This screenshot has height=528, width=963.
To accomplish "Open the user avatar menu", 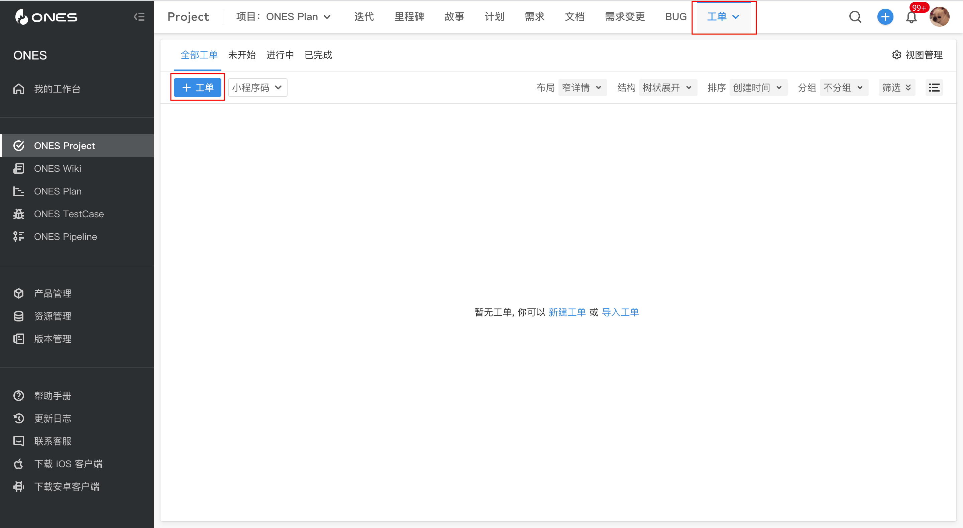I will (939, 17).
